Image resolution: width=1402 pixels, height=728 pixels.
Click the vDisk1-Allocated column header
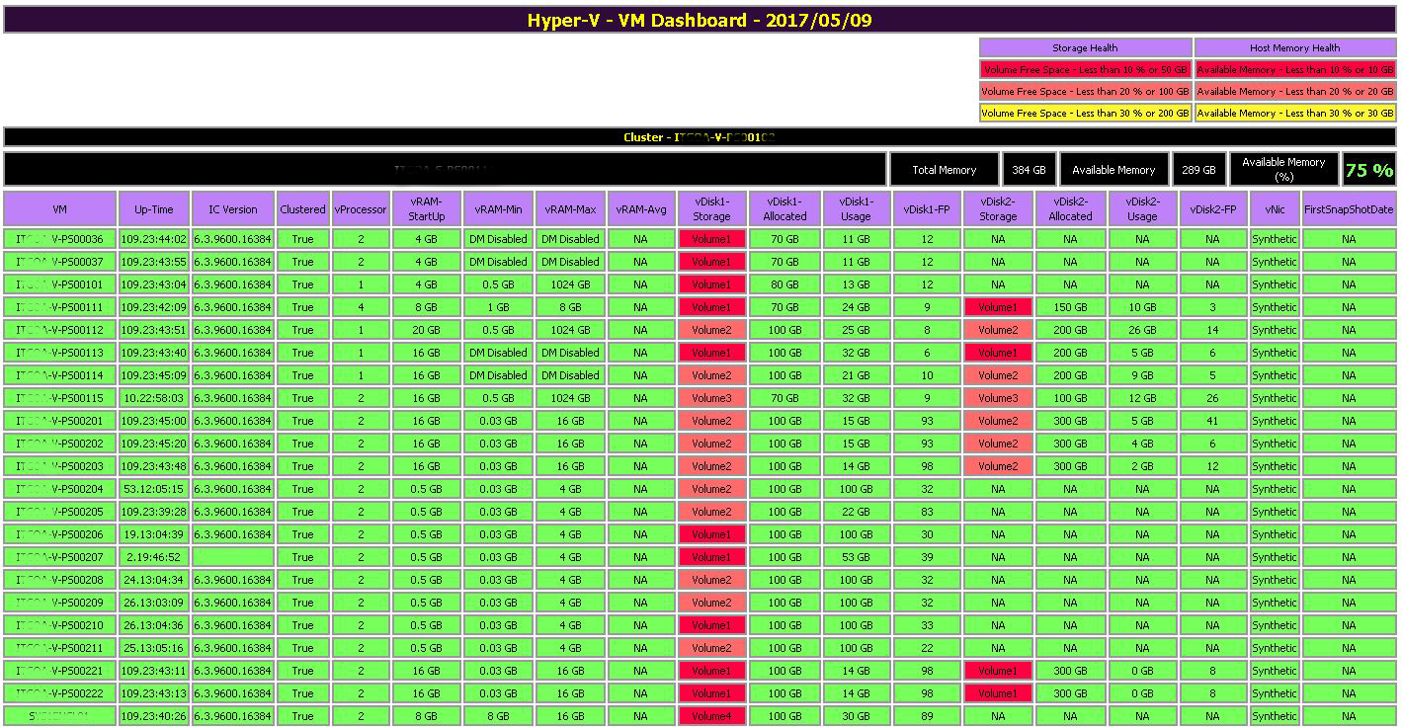(784, 209)
